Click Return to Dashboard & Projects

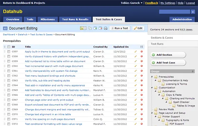click(x=24, y=3)
